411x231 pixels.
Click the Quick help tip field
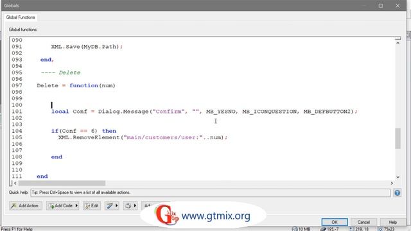pos(210,193)
